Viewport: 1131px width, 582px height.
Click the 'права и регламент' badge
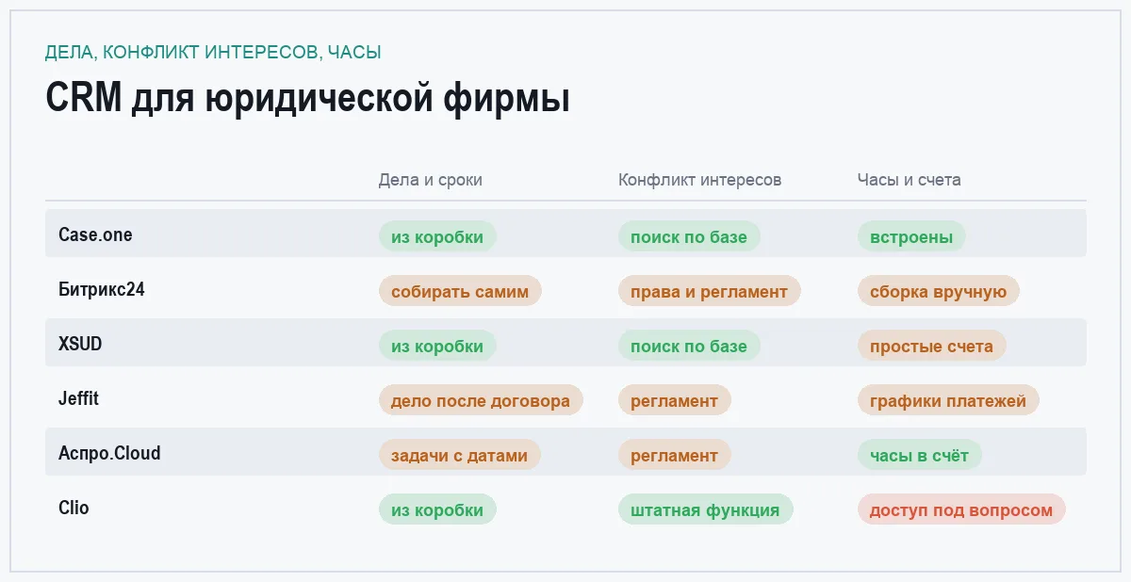coord(710,291)
